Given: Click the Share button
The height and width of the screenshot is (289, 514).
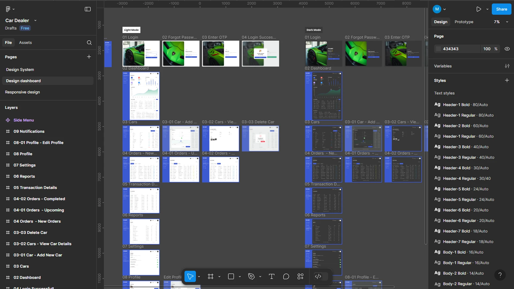Looking at the screenshot, I should (501, 9).
